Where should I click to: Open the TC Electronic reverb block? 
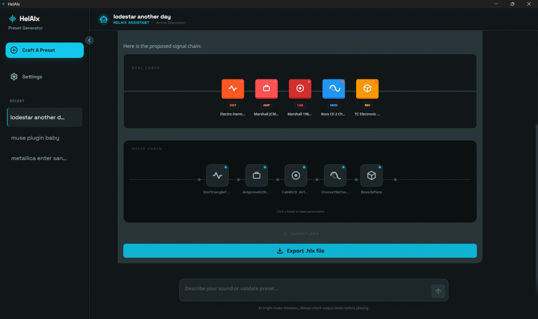pyautogui.click(x=367, y=89)
